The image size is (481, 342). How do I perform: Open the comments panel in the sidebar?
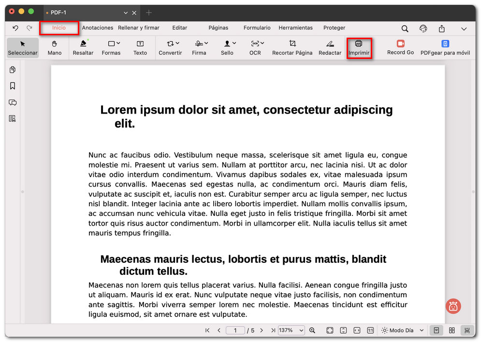(x=13, y=102)
